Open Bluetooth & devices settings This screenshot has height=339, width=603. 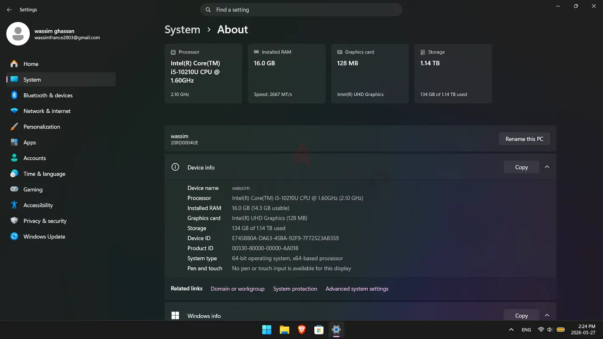tap(61, 95)
